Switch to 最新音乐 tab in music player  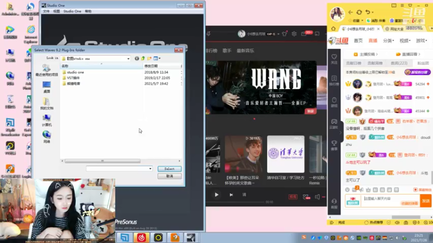pos(245,51)
